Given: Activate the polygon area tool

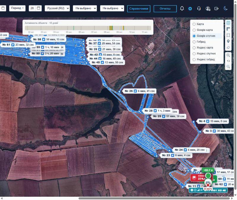Looking at the screenshot, I should 228,35.
